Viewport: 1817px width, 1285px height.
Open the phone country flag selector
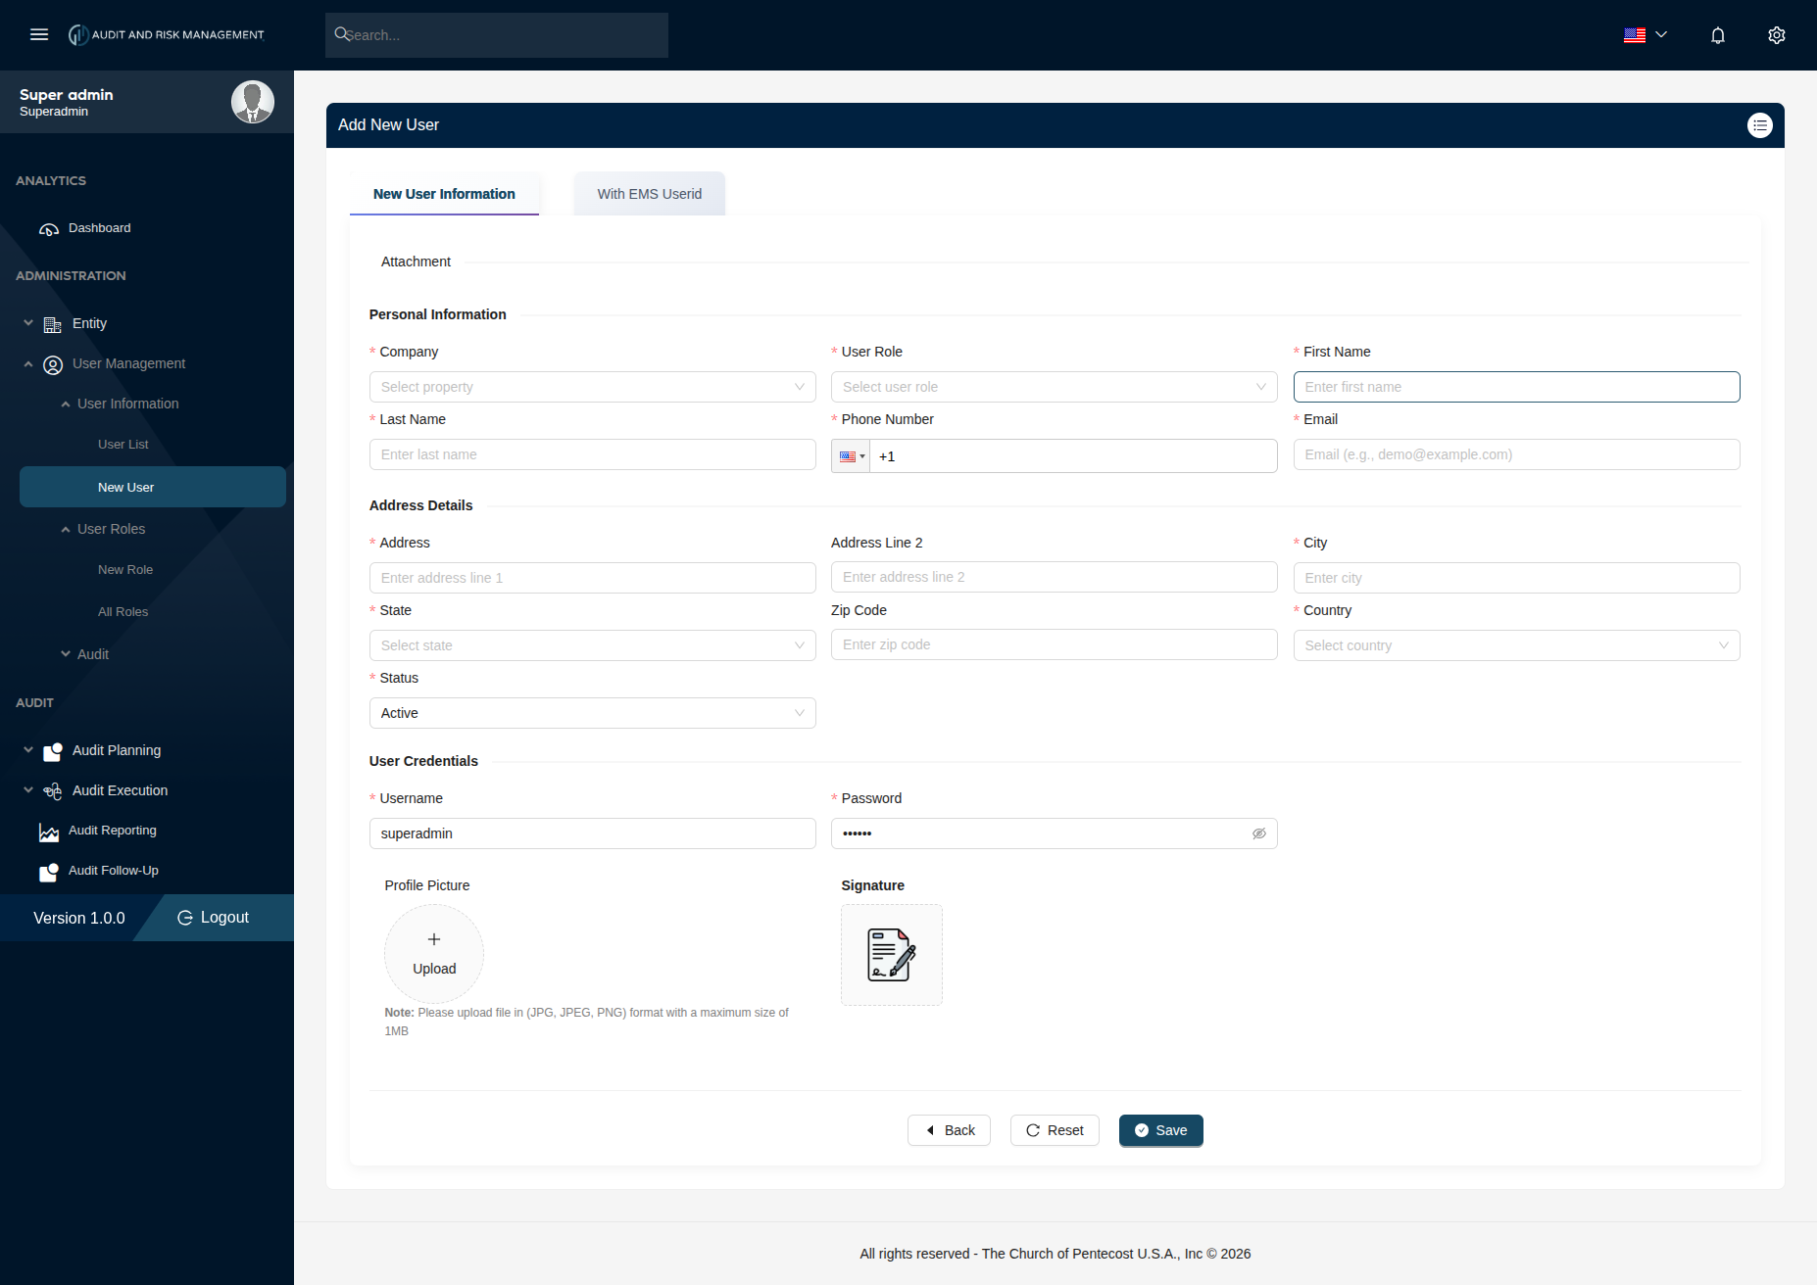pyautogui.click(x=851, y=456)
